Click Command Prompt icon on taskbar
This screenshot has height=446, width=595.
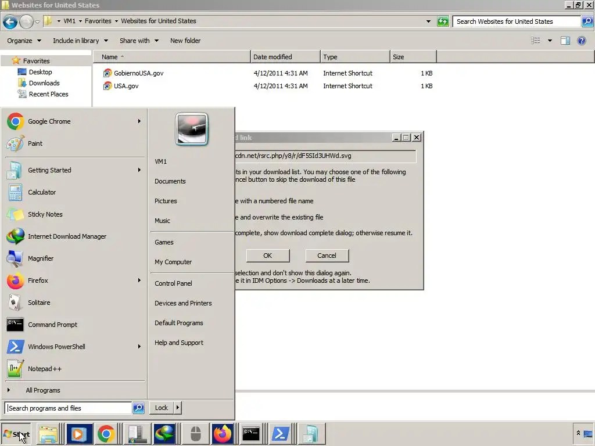click(251, 434)
